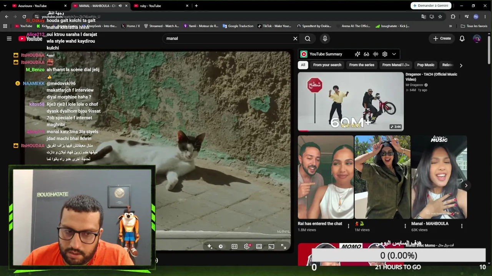
Task: Go to the YouTube home logo
Action: pos(30,38)
